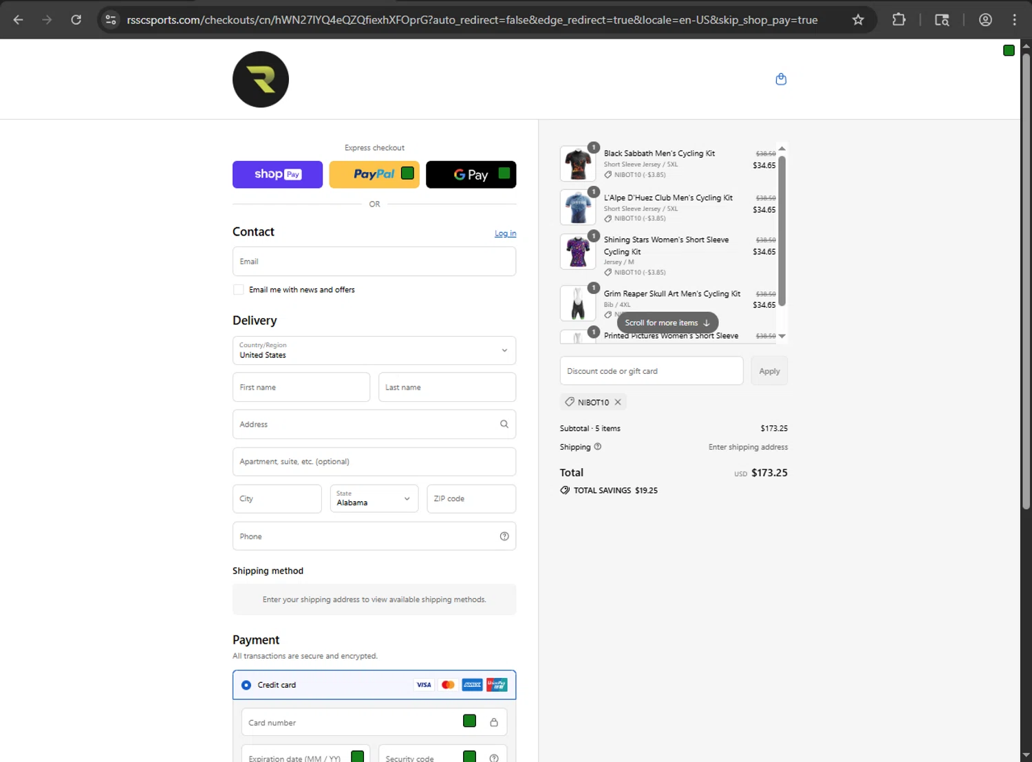Click the Email input field
The width and height of the screenshot is (1032, 762).
[x=374, y=262]
